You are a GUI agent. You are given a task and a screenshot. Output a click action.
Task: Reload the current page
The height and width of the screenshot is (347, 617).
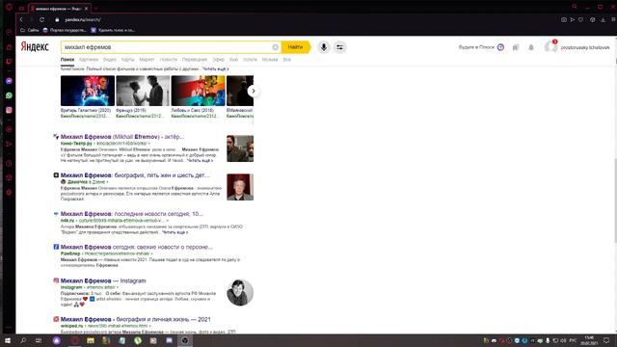(x=41, y=19)
